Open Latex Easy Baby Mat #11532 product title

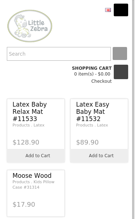click(x=93, y=112)
